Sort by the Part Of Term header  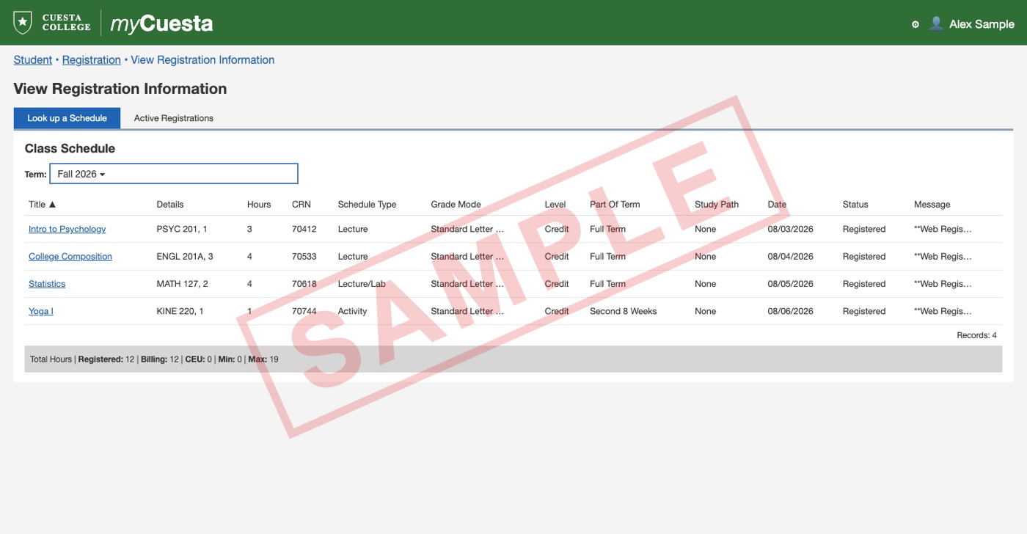615,205
